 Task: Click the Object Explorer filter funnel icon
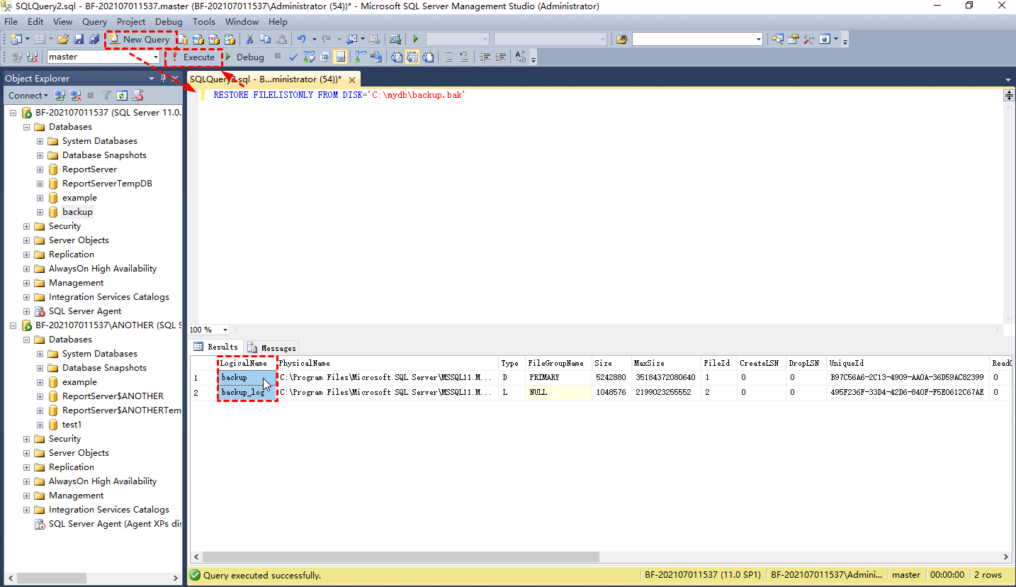pos(106,96)
